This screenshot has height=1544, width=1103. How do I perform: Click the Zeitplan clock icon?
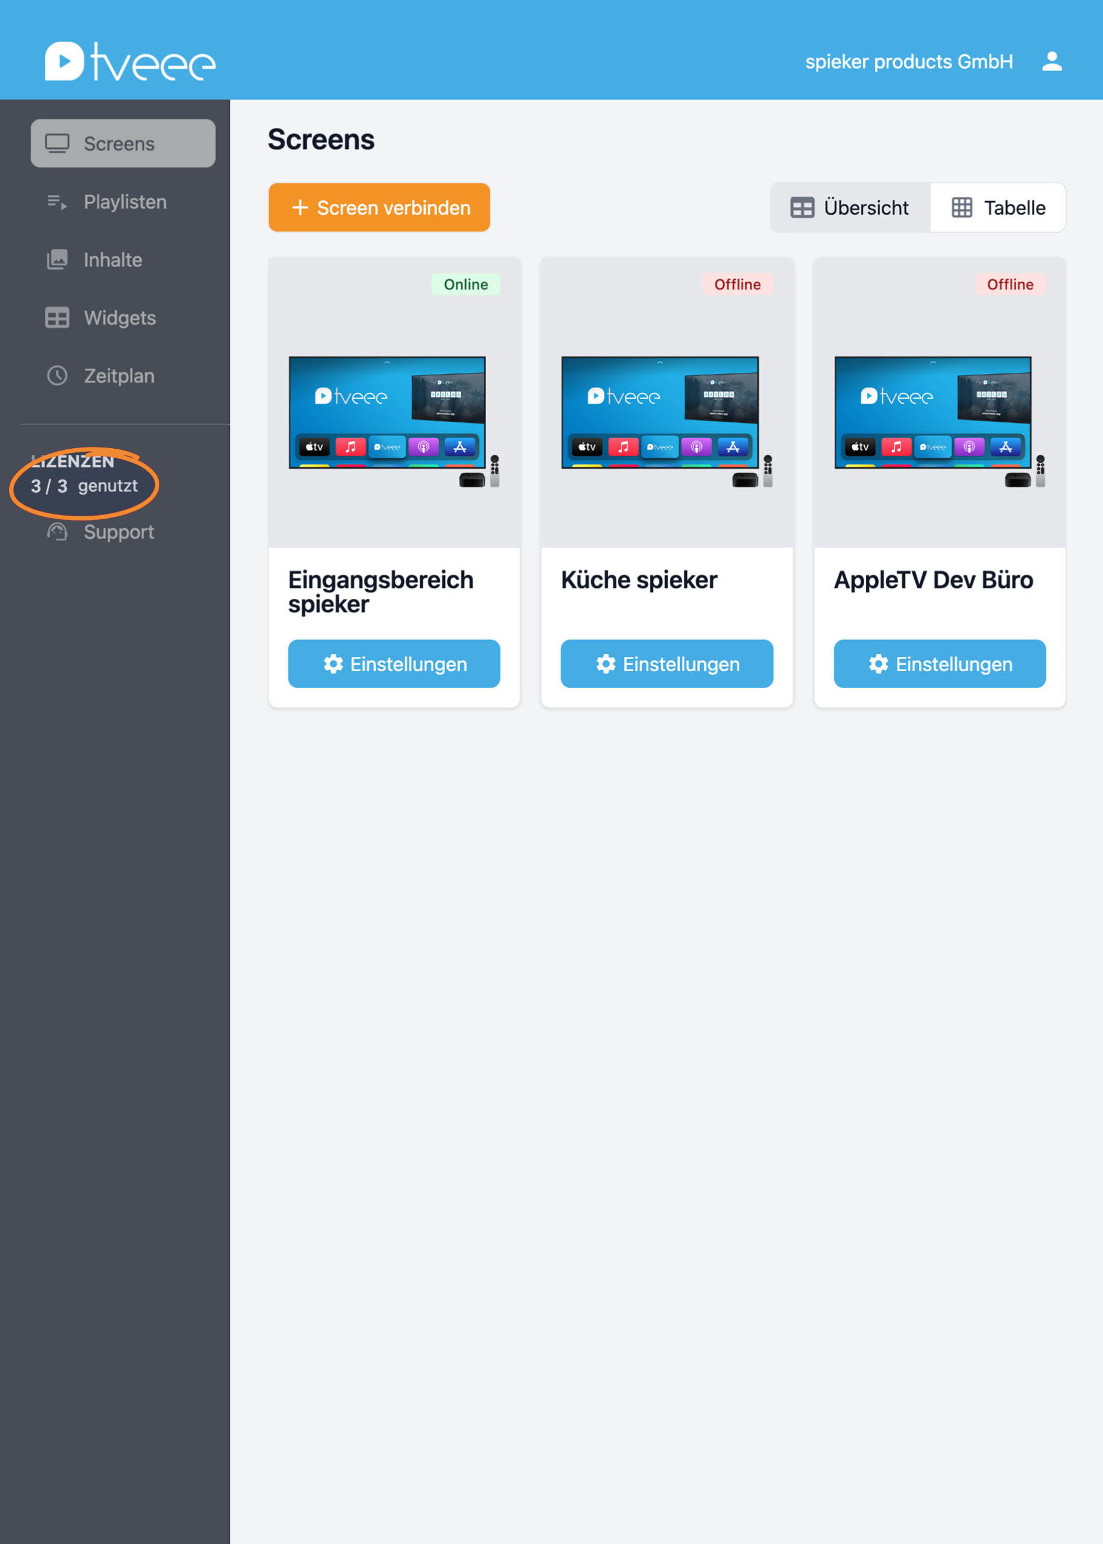click(x=57, y=376)
